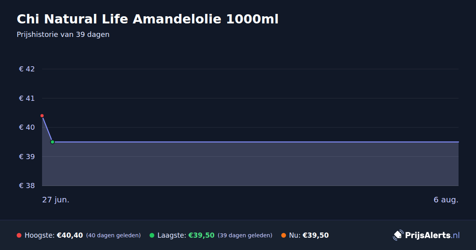Viewport: 476px width, 250px height.
Task: Click the € 42 axis label
Action: 27,69
